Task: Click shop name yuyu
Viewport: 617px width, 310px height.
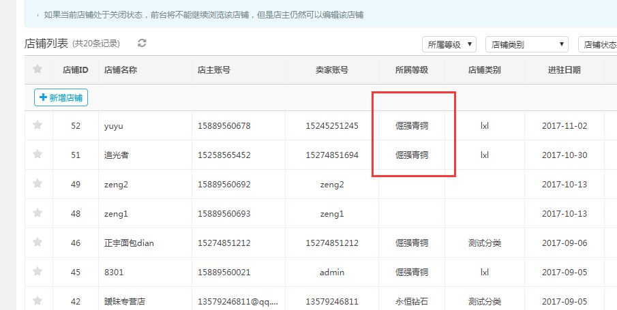Action: 113,126
